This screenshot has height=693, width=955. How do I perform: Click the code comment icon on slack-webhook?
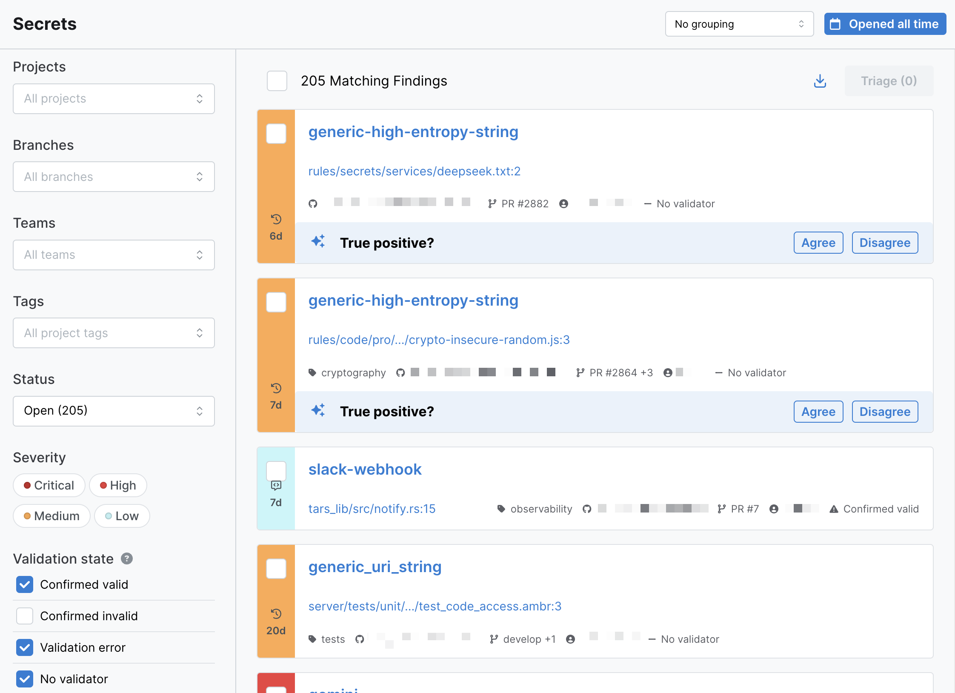point(276,485)
